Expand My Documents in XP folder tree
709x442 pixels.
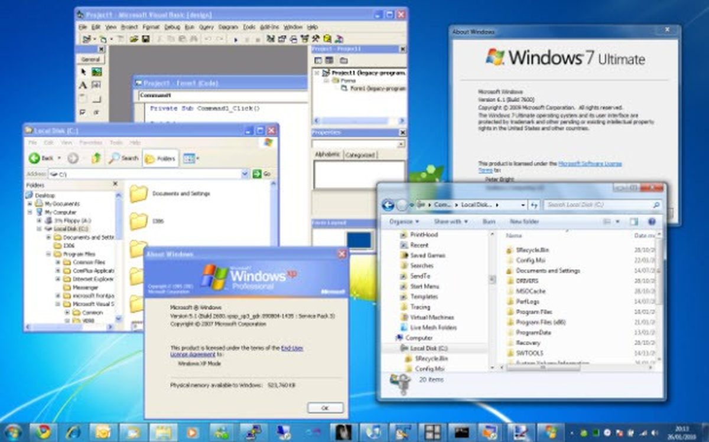click(x=30, y=204)
